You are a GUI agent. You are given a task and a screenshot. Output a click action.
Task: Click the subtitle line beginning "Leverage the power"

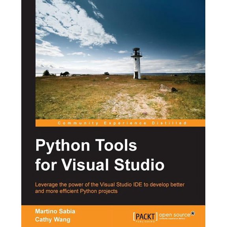[110, 185]
